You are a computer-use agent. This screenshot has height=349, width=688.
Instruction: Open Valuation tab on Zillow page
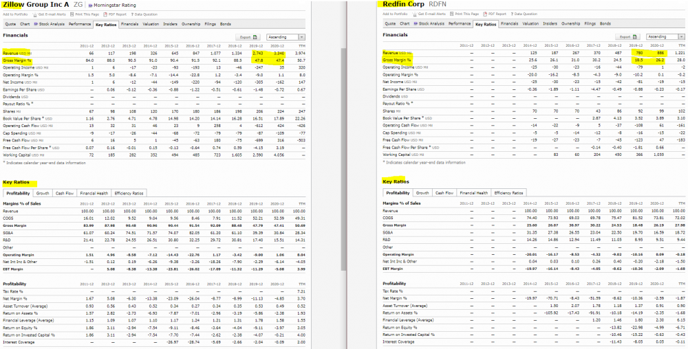(151, 24)
